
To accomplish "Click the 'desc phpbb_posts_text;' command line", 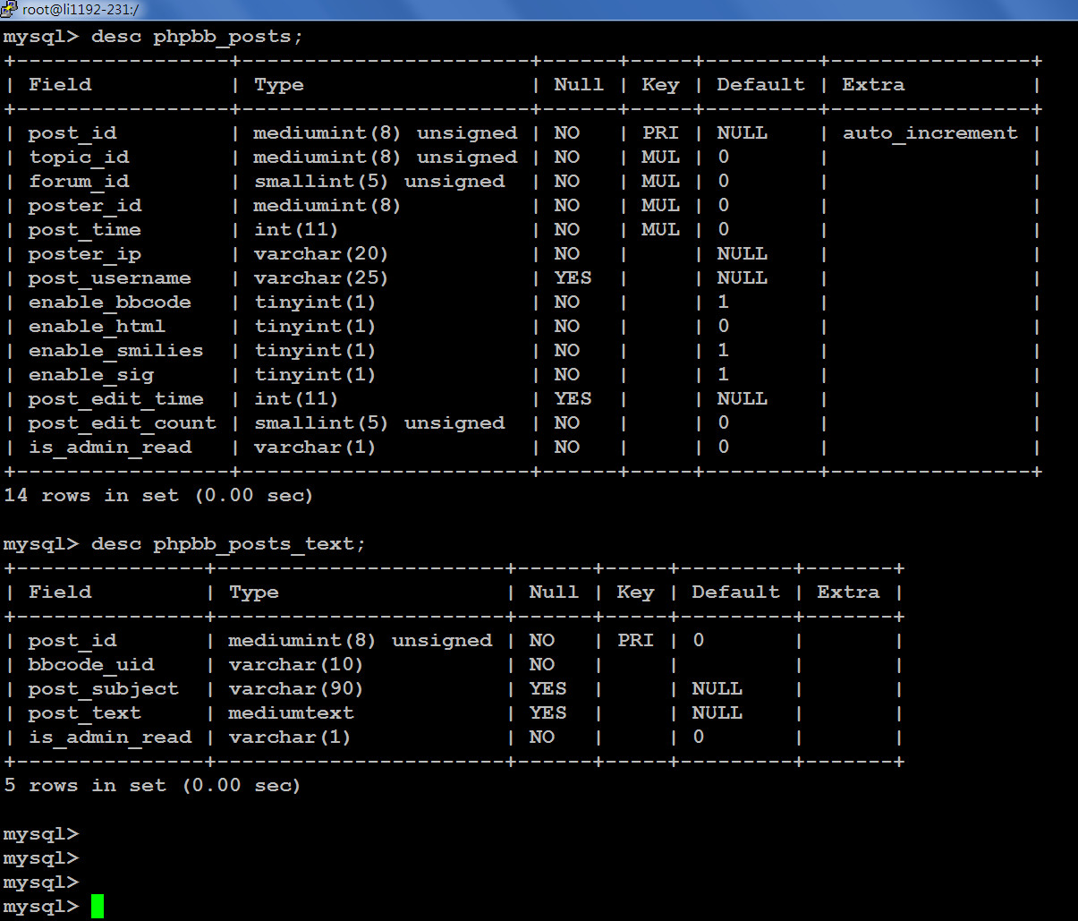I will coord(184,545).
